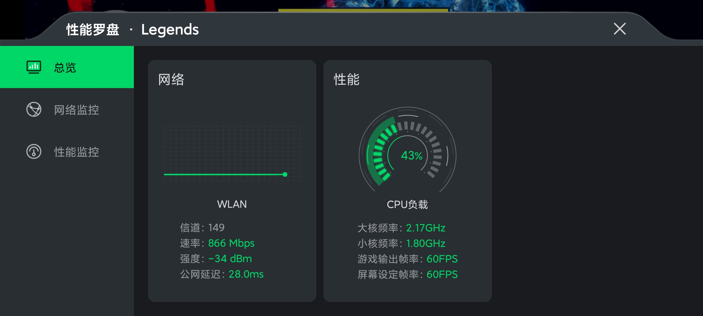This screenshot has width=703, height=316.
Task: Open the 性能监控 tab
Action: pos(67,152)
